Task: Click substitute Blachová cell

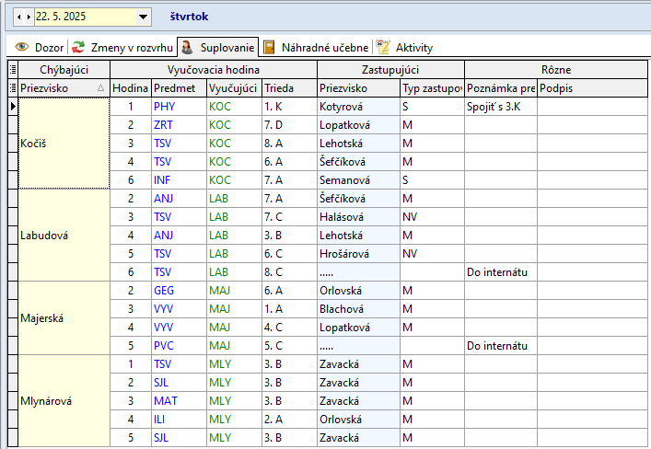Action: [x=359, y=309]
